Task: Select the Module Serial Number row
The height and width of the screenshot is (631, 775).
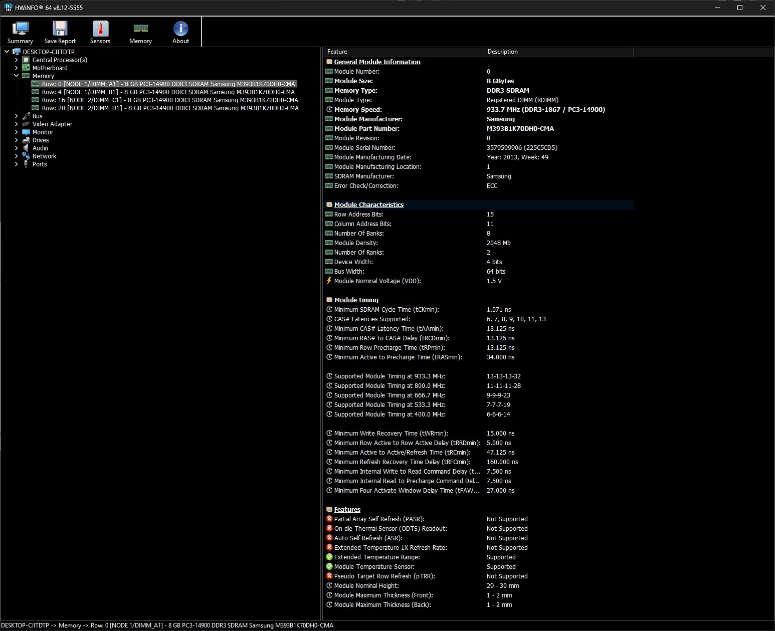Action: pyautogui.click(x=479, y=147)
